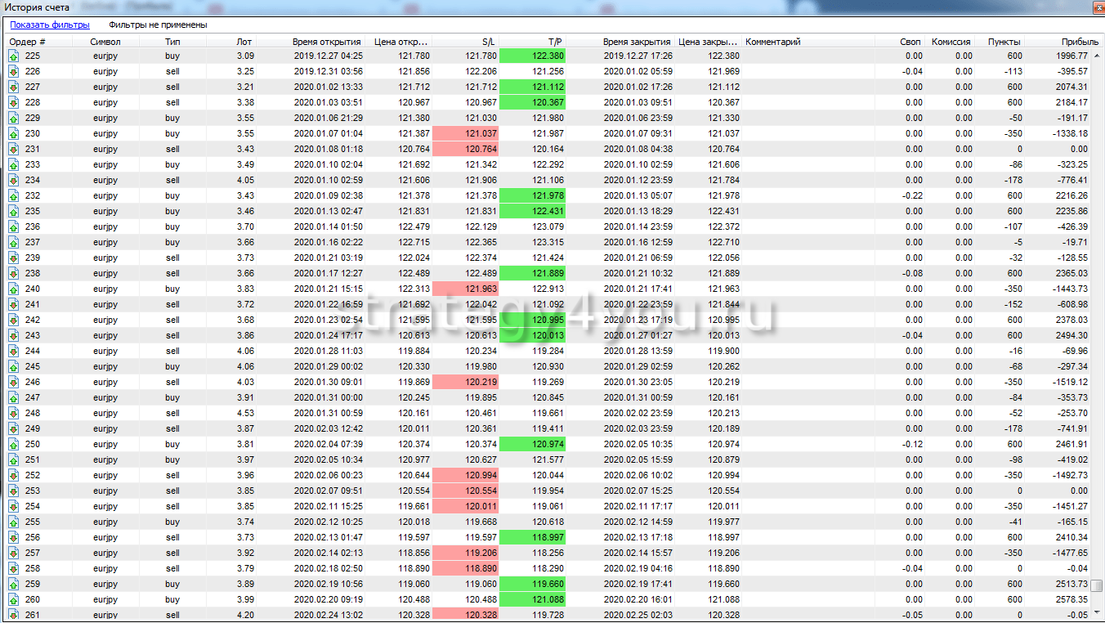Viewport: 1105px width, 623px height.
Task: Sort by the Ордер # column header
Action: coord(28,41)
